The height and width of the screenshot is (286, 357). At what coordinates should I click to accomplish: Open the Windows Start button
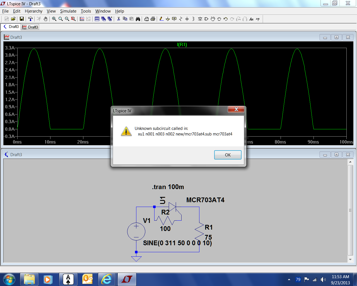click(x=9, y=279)
